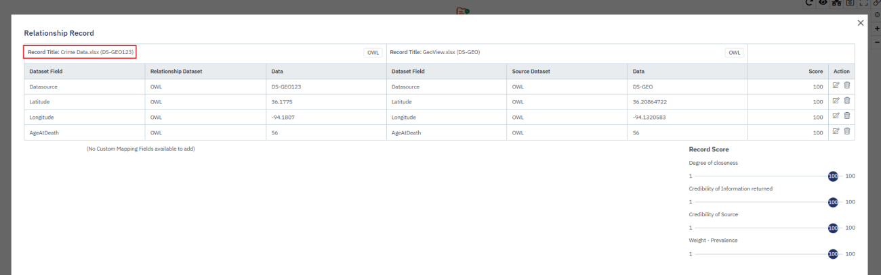Close the Relationship Record dialog

coord(861,24)
